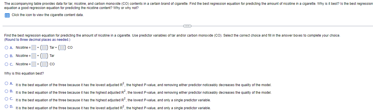This screenshot has width=373, height=112.
Task: Click intercept input box in option B
Action: click(34, 56)
